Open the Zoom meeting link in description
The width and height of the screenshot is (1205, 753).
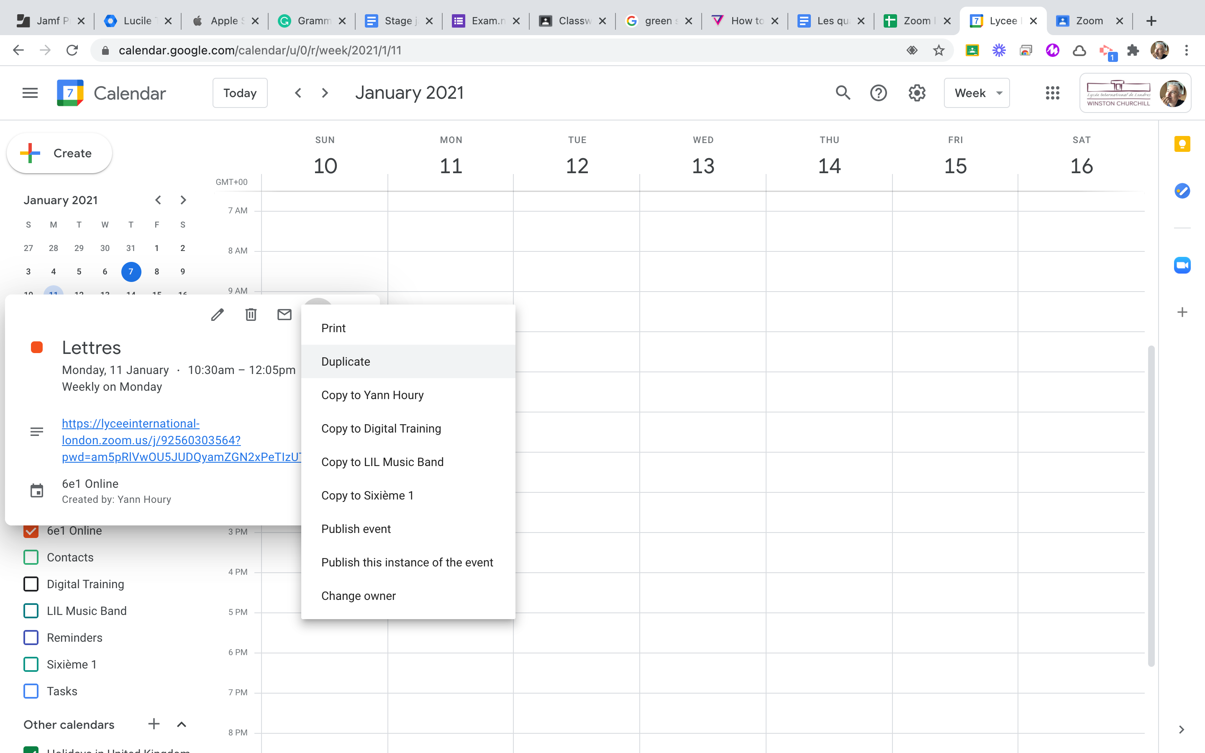tap(151, 440)
